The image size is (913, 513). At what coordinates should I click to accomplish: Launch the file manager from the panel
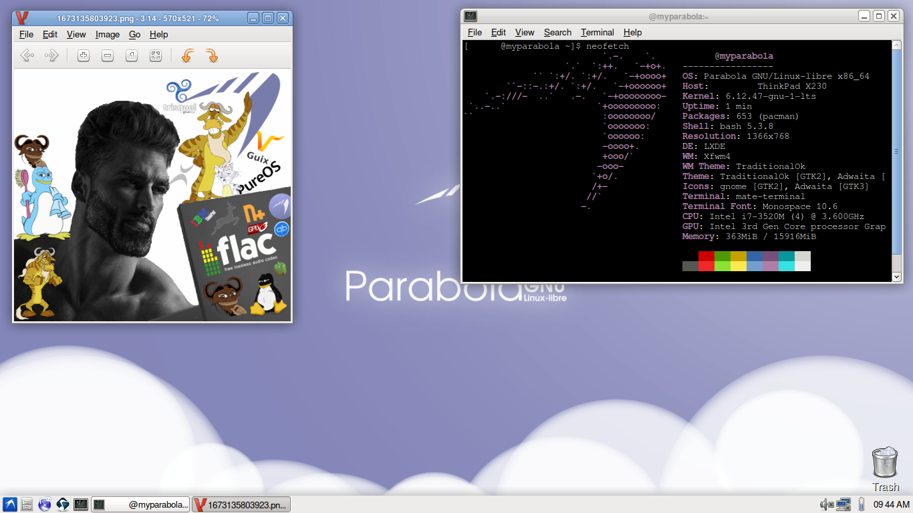(27, 504)
